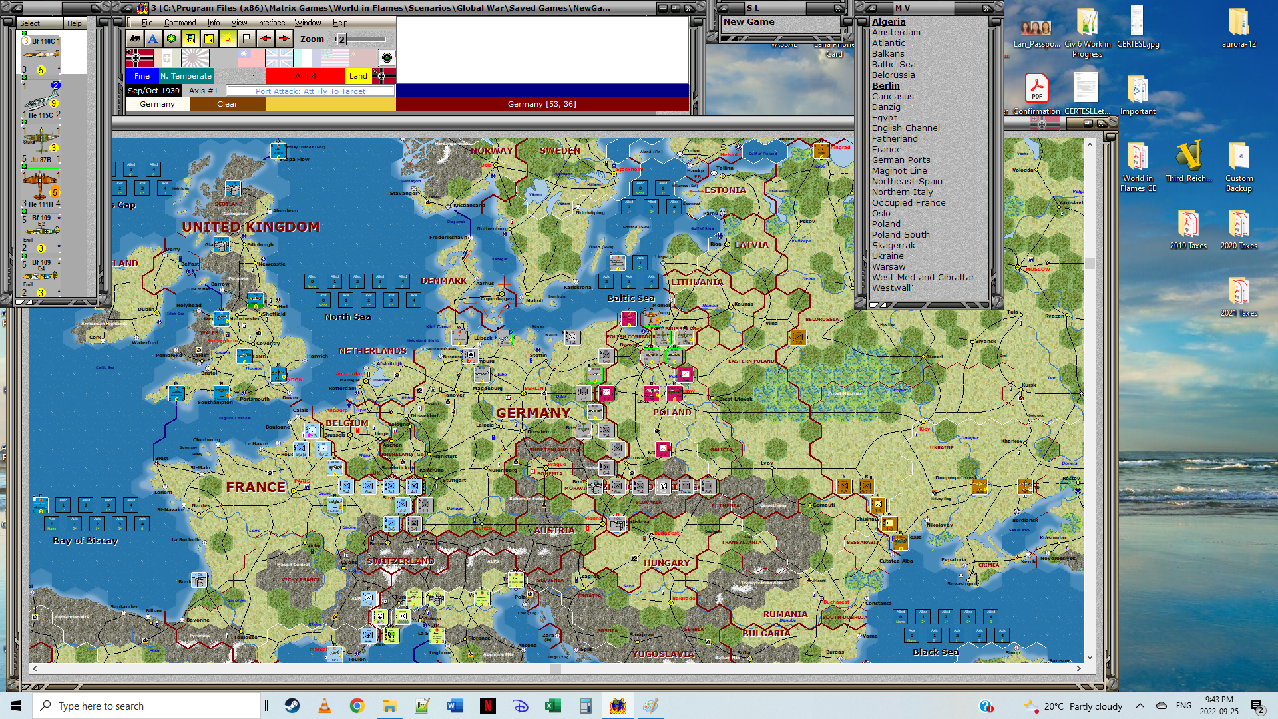The width and height of the screenshot is (1278, 719).
Task: Select the USA flag in the country row
Action: [x=335, y=58]
